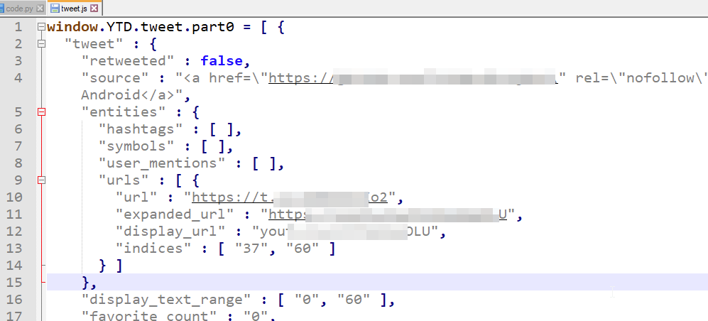Click the false value on line 3

222,61
